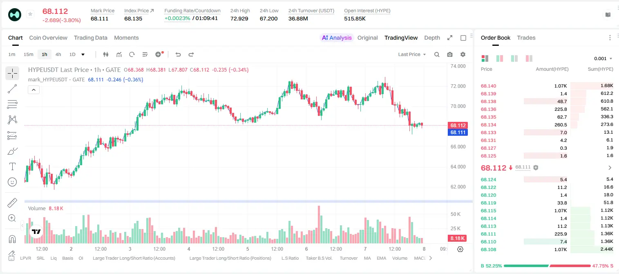The image size is (619, 274).
Task: Undo the last chart action
Action: (x=178, y=54)
